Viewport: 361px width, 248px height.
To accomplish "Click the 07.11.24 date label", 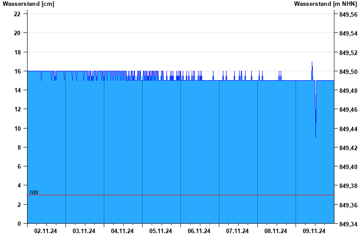I will click(237, 231).
